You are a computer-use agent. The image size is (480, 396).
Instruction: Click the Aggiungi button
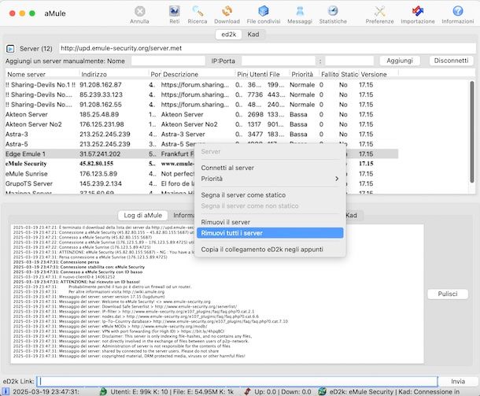click(x=400, y=61)
